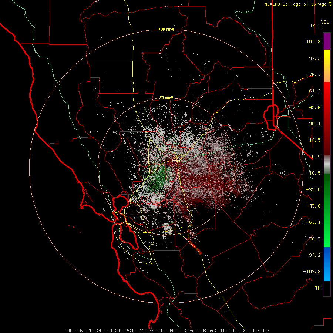Select the 14.5 velocity scale label
This screenshot has height=333, width=333.
[x=315, y=140]
